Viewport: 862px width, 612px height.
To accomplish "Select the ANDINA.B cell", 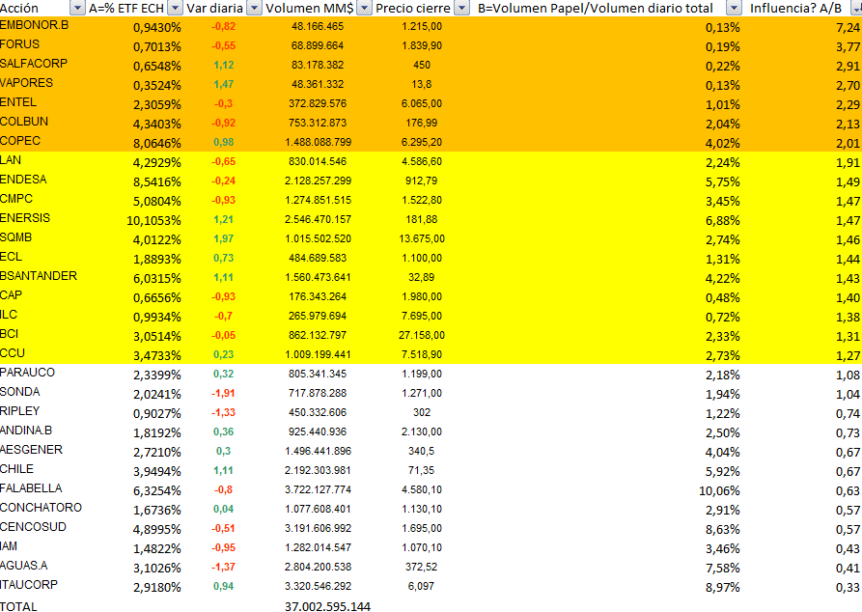I will (x=26, y=430).
